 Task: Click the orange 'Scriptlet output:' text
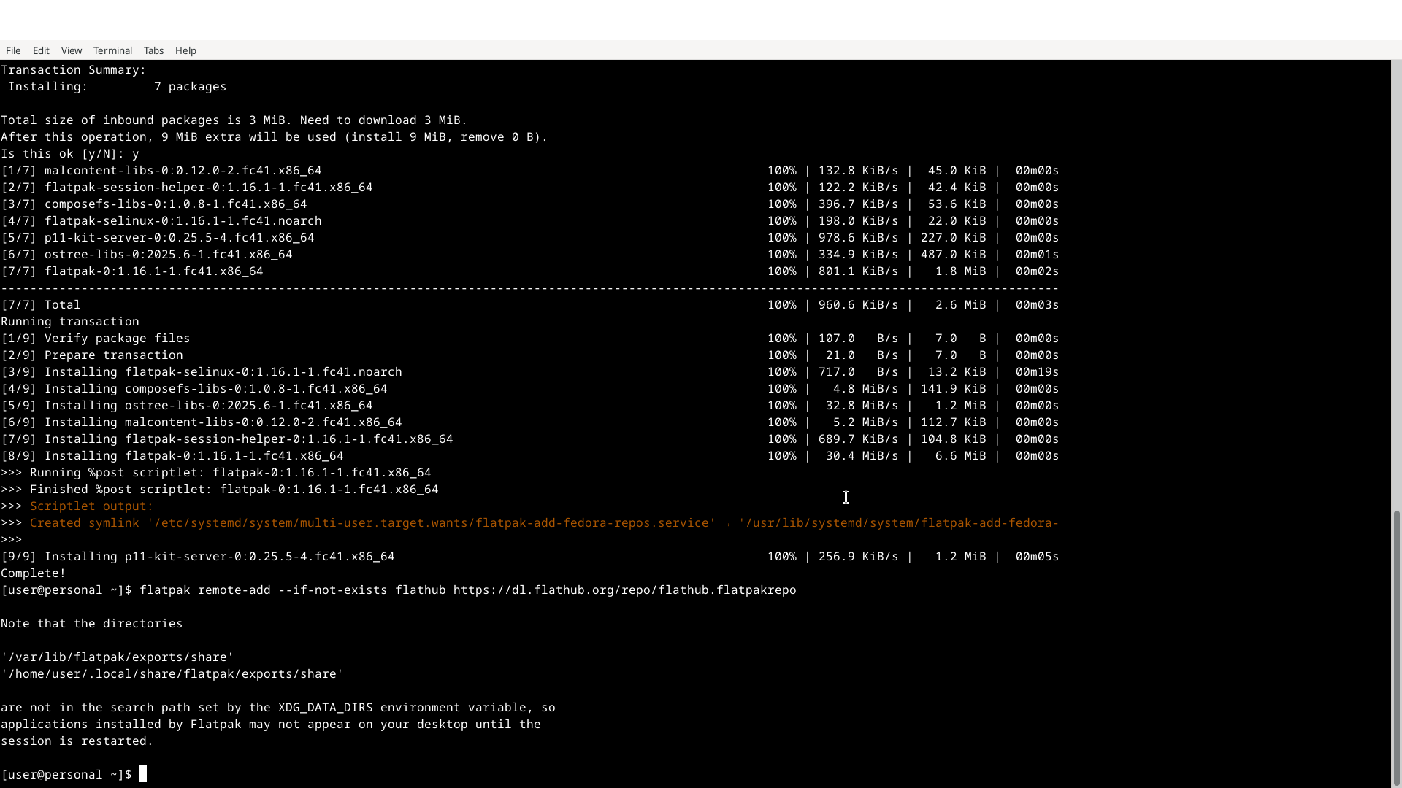(x=91, y=506)
